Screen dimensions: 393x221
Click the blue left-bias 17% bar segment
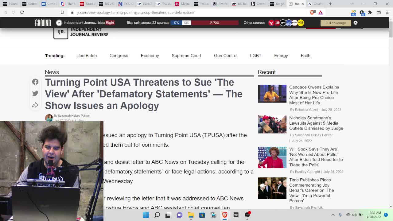tap(176, 23)
